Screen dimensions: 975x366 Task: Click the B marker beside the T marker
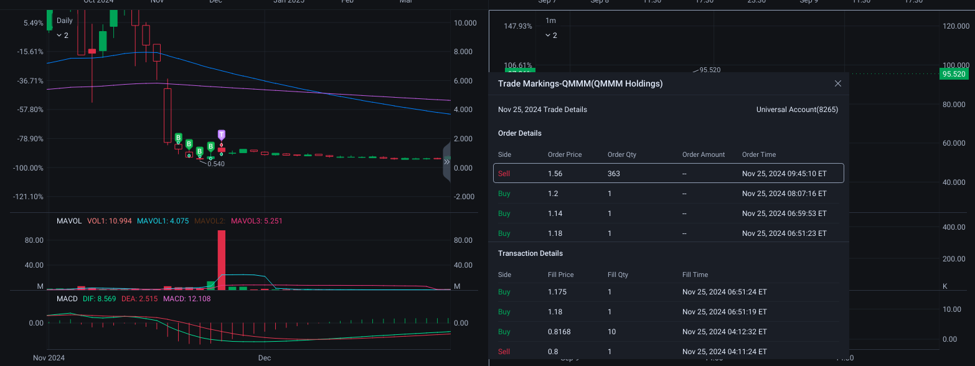pos(211,146)
